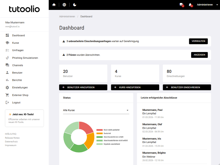The height and width of the screenshot is (165, 220).
Task: Select Umfragen in the sidebar menu
Action: point(18,50)
